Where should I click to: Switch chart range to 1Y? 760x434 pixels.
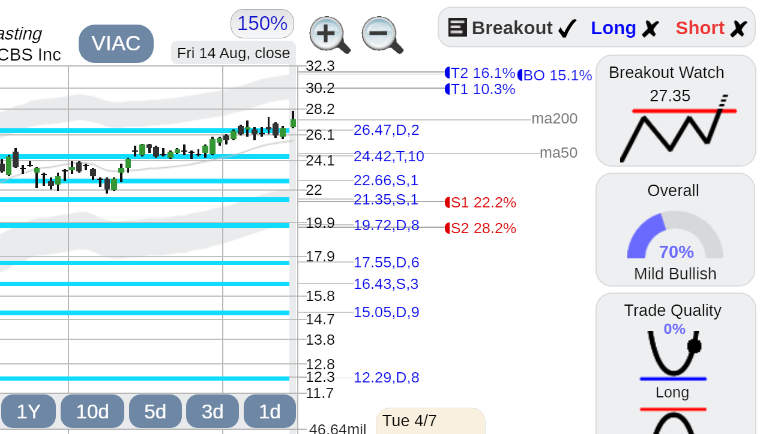tap(28, 411)
